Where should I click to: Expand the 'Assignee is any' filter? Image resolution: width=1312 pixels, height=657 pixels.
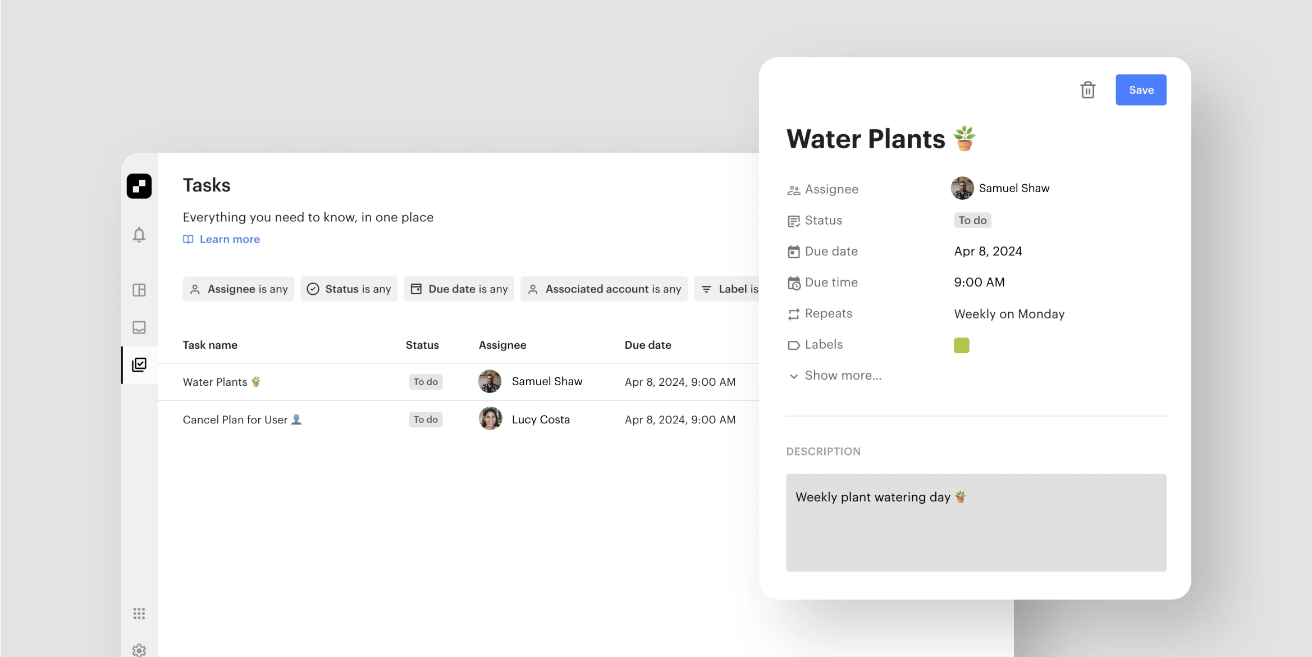(239, 288)
